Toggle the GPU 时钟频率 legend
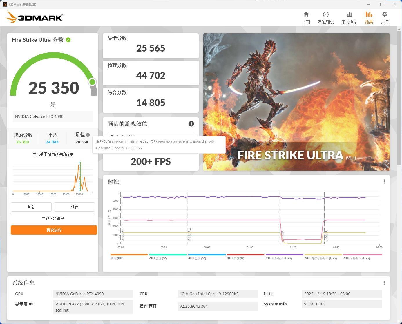The height and width of the screenshot is (324, 402). click(x=363, y=257)
